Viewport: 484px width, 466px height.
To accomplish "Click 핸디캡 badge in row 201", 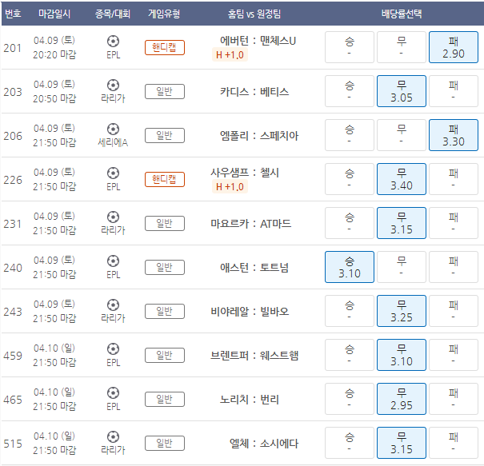I will 165,47.
